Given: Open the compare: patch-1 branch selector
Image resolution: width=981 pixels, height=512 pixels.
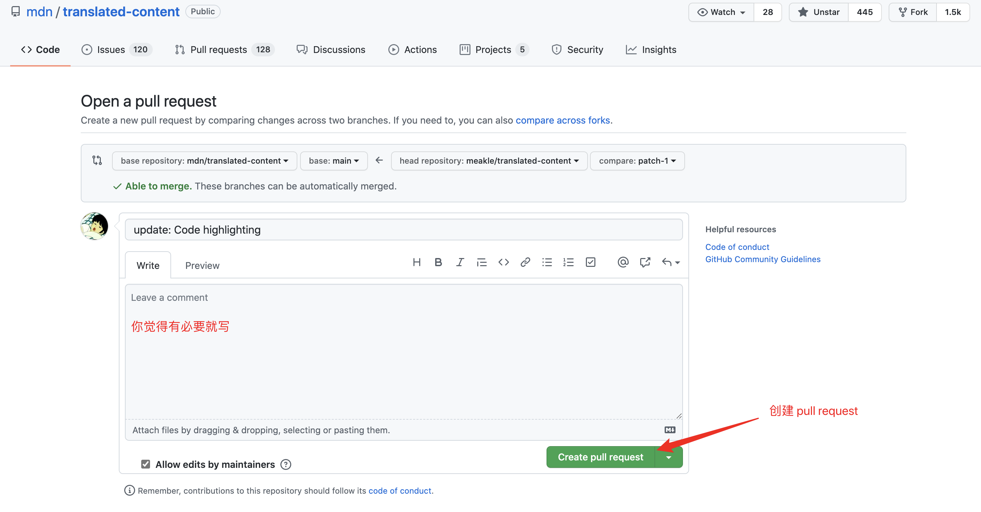Looking at the screenshot, I should tap(637, 161).
